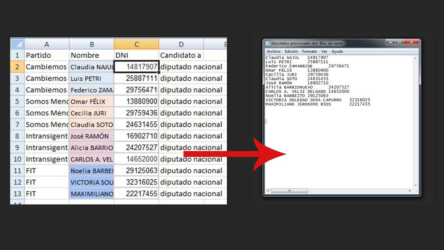
Task: Click the vertical scrollbar up arrow in Notepad
Action: (416, 58)
